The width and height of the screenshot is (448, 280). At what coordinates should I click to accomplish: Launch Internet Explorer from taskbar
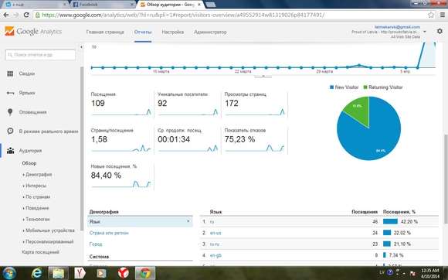36,273
